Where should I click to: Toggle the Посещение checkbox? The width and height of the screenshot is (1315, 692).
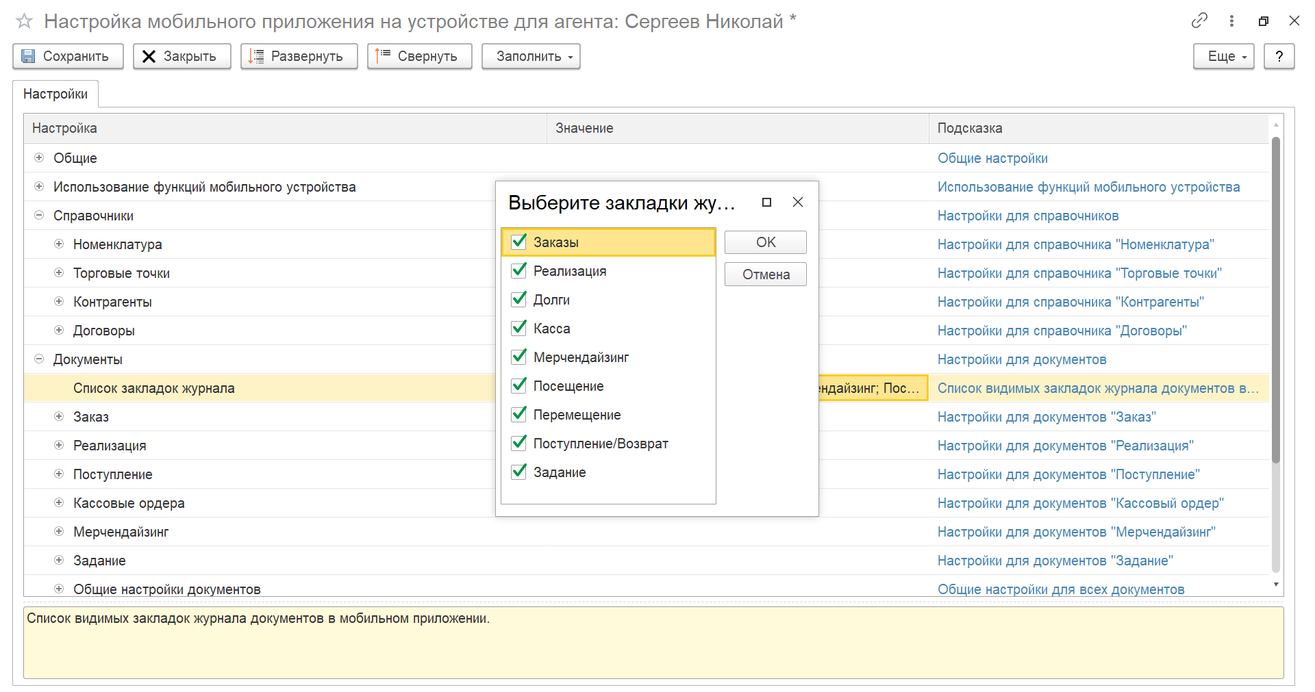[x=519, y=385]
